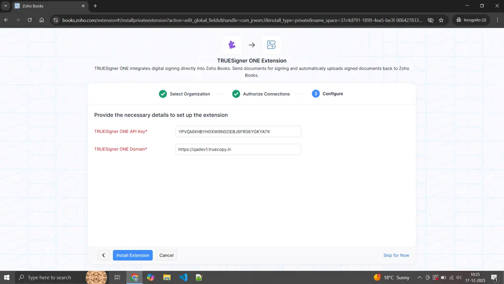The width and height of the screenshot is (504, 284).
Task: Open the Windows Start menu
Action: (x=7, y=277)
